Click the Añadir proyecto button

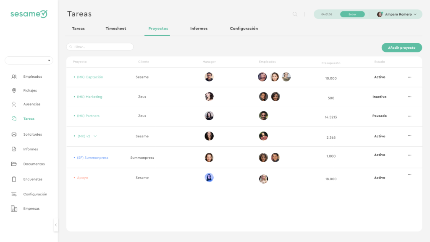(401, 48)
